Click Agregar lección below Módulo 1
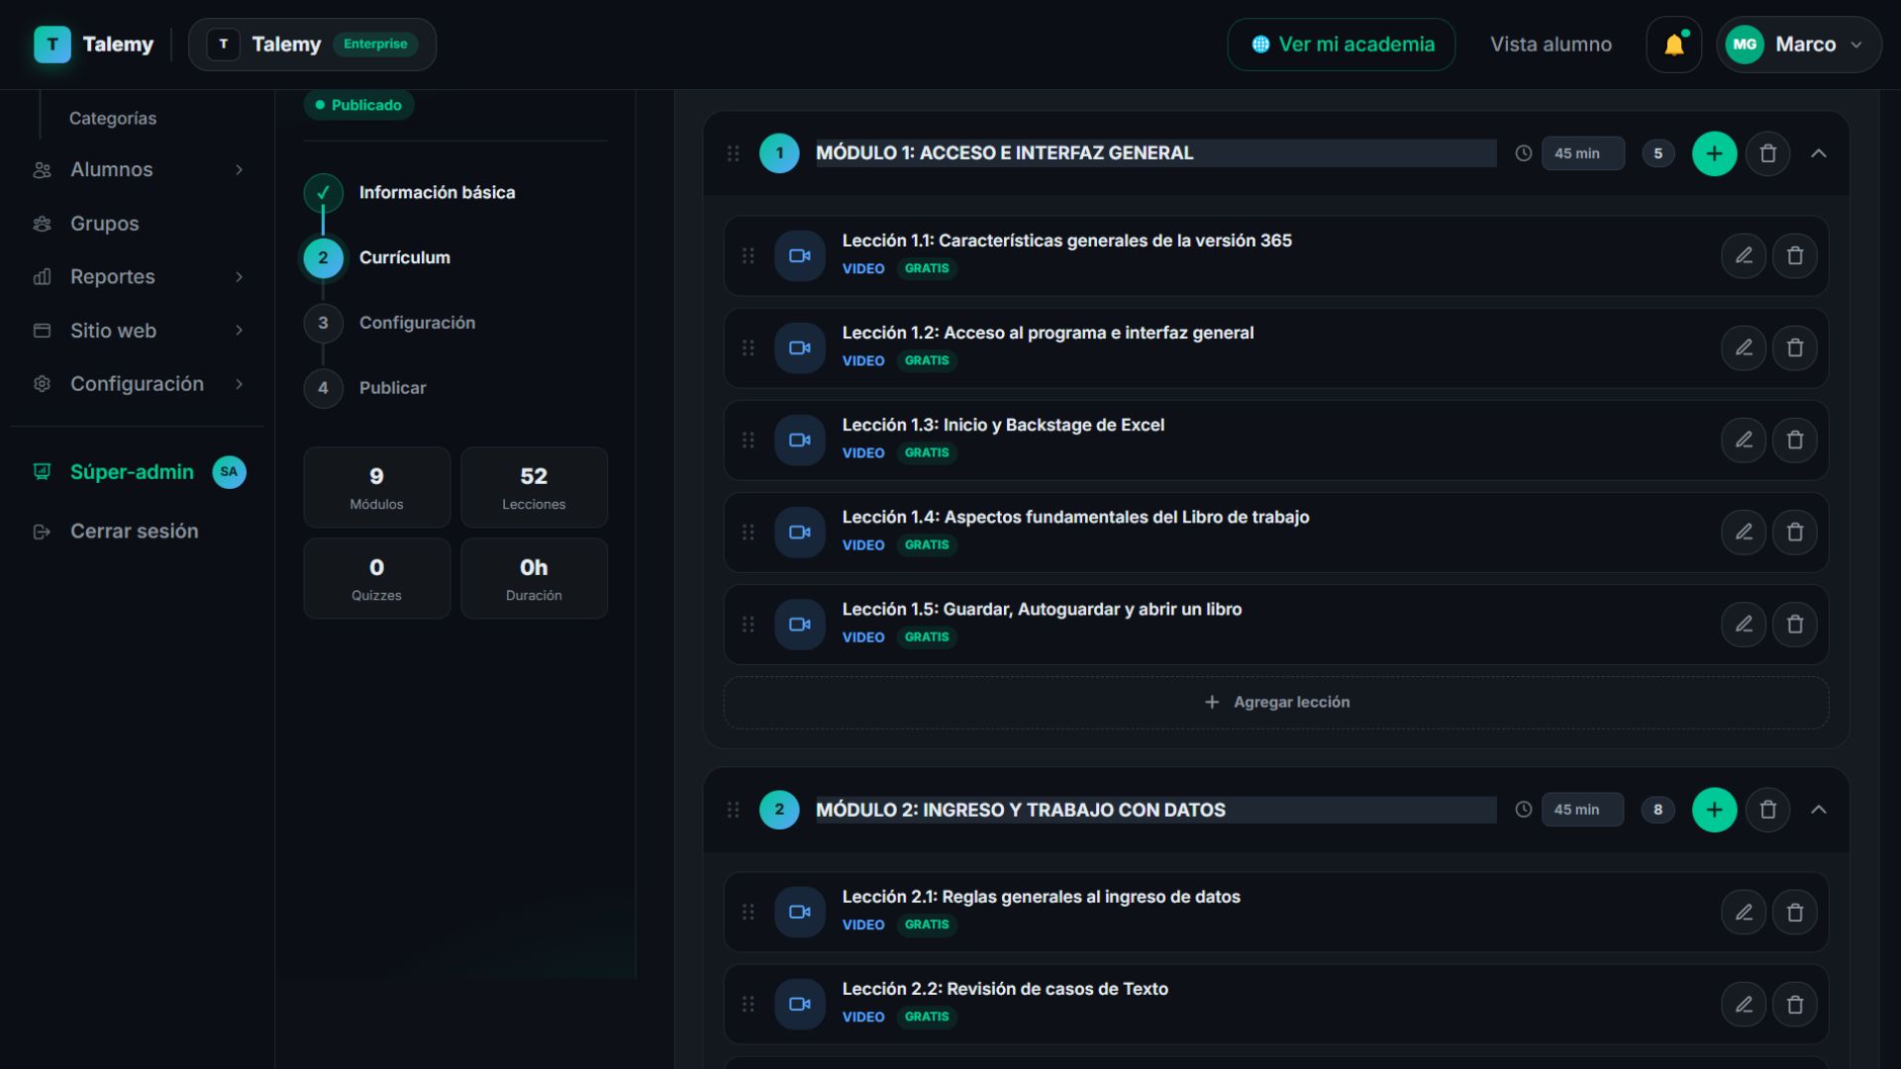This screenshot has width=1901, height=1069. pyautogui.click(x=1276, y=703)
